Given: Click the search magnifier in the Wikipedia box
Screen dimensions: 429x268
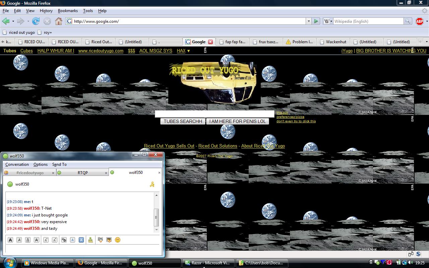Looking at the screenshot, I should pos(408,21).
